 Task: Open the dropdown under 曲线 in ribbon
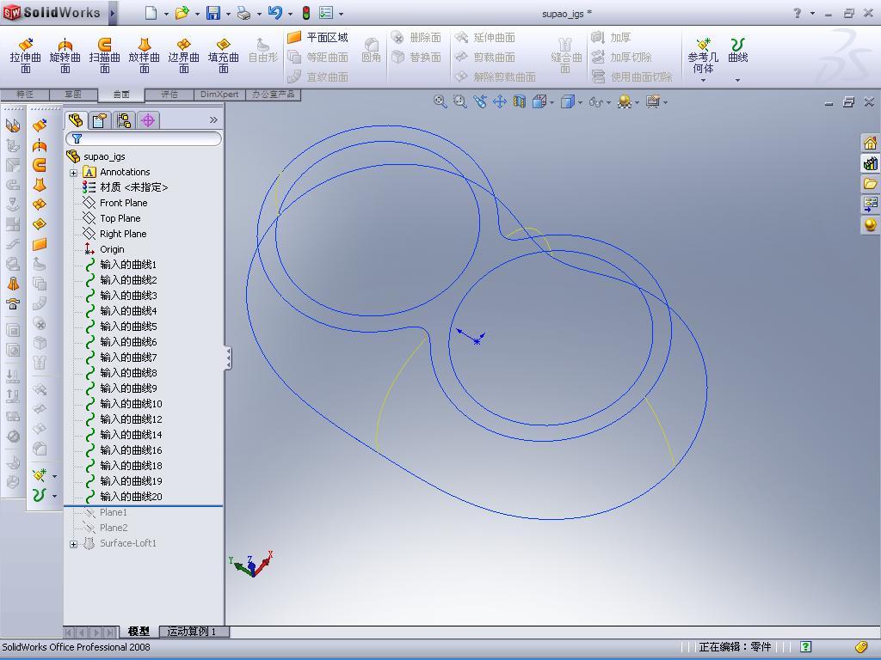[737, 81]
